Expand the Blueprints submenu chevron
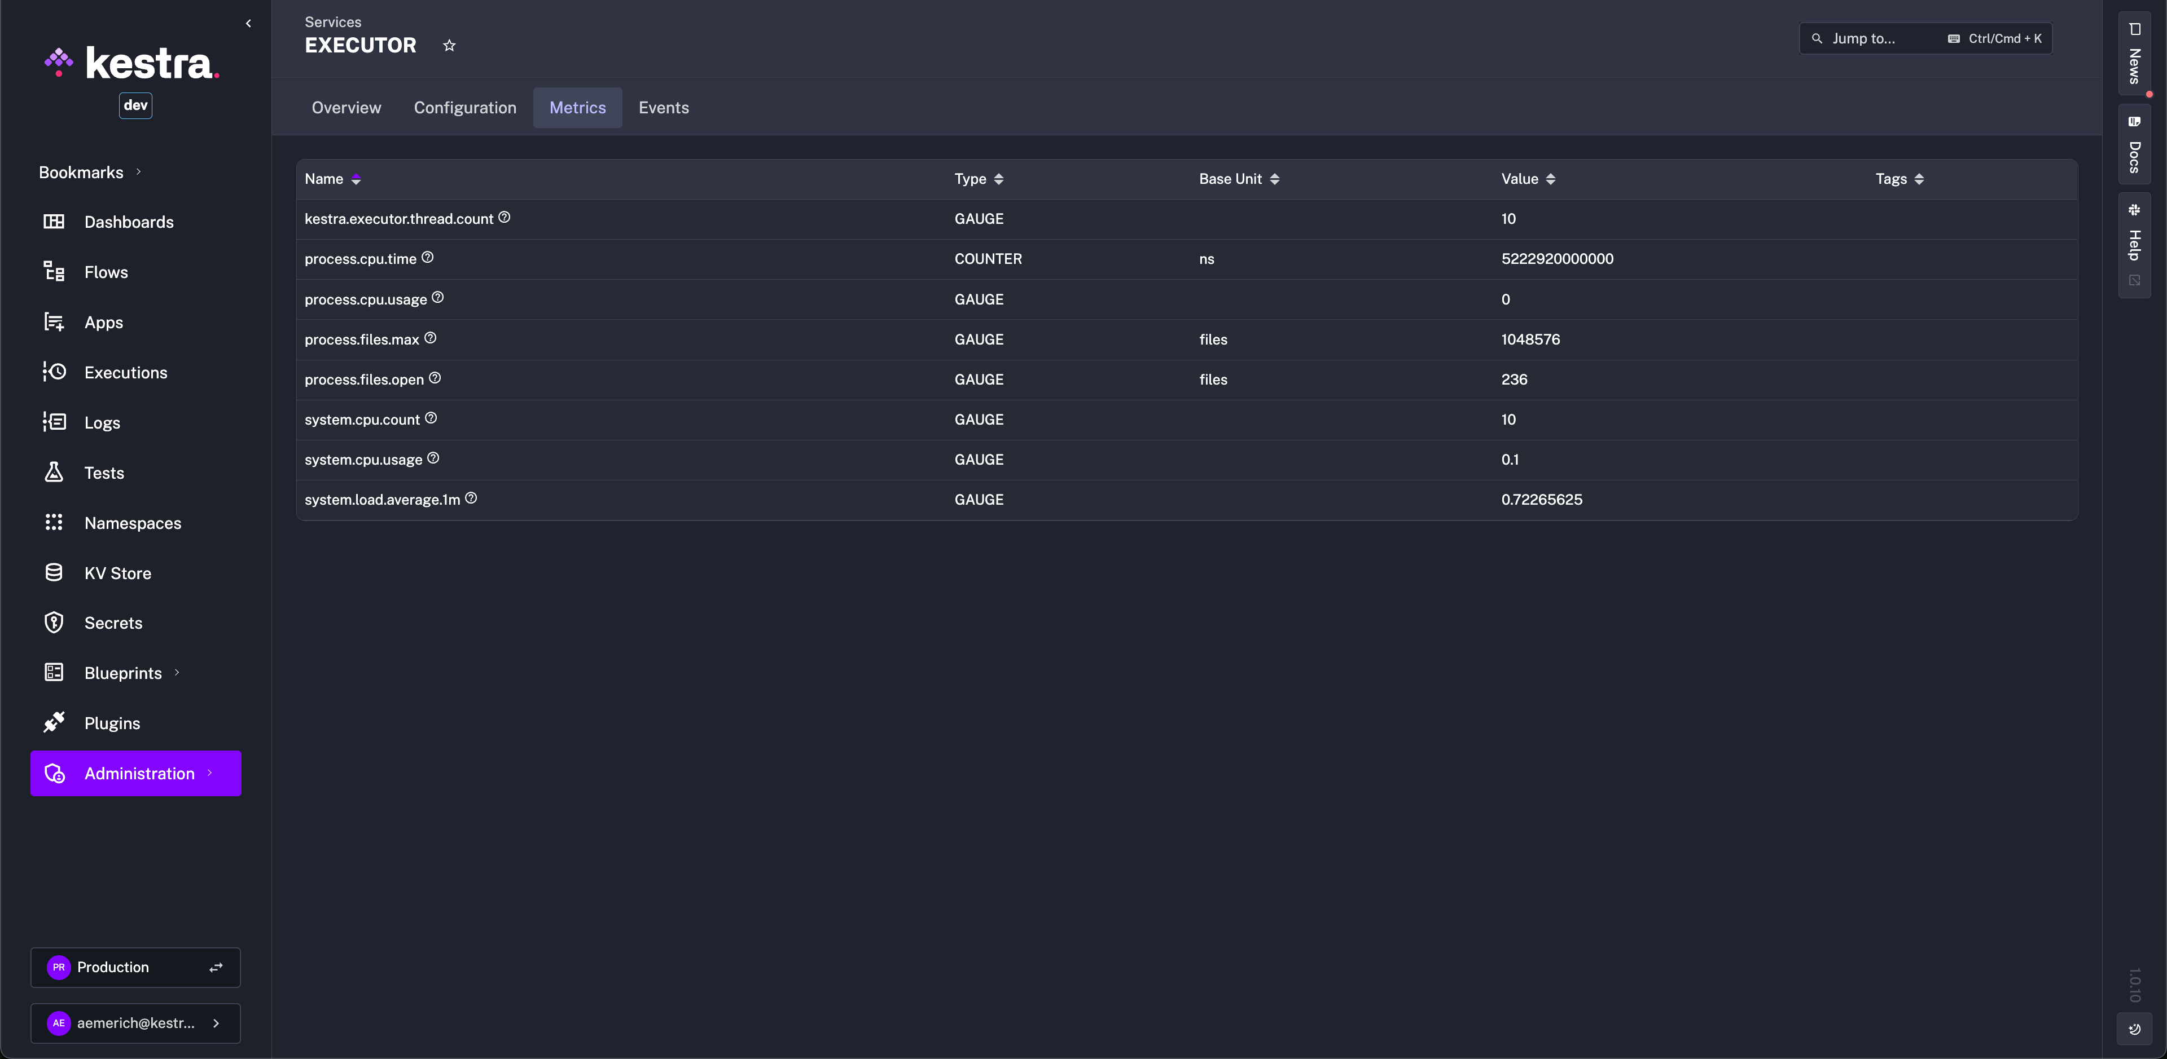Screen dimensions: 2167x1059 click(177, 672)
